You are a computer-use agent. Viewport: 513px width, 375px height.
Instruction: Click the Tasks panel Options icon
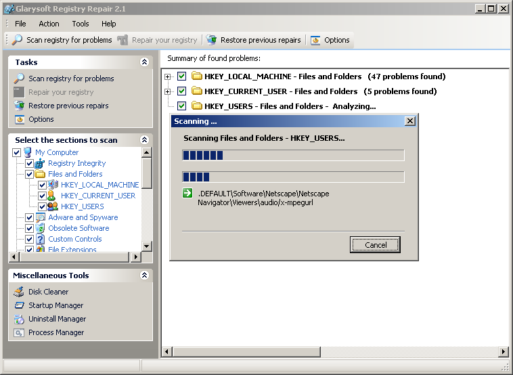(20, 119)
